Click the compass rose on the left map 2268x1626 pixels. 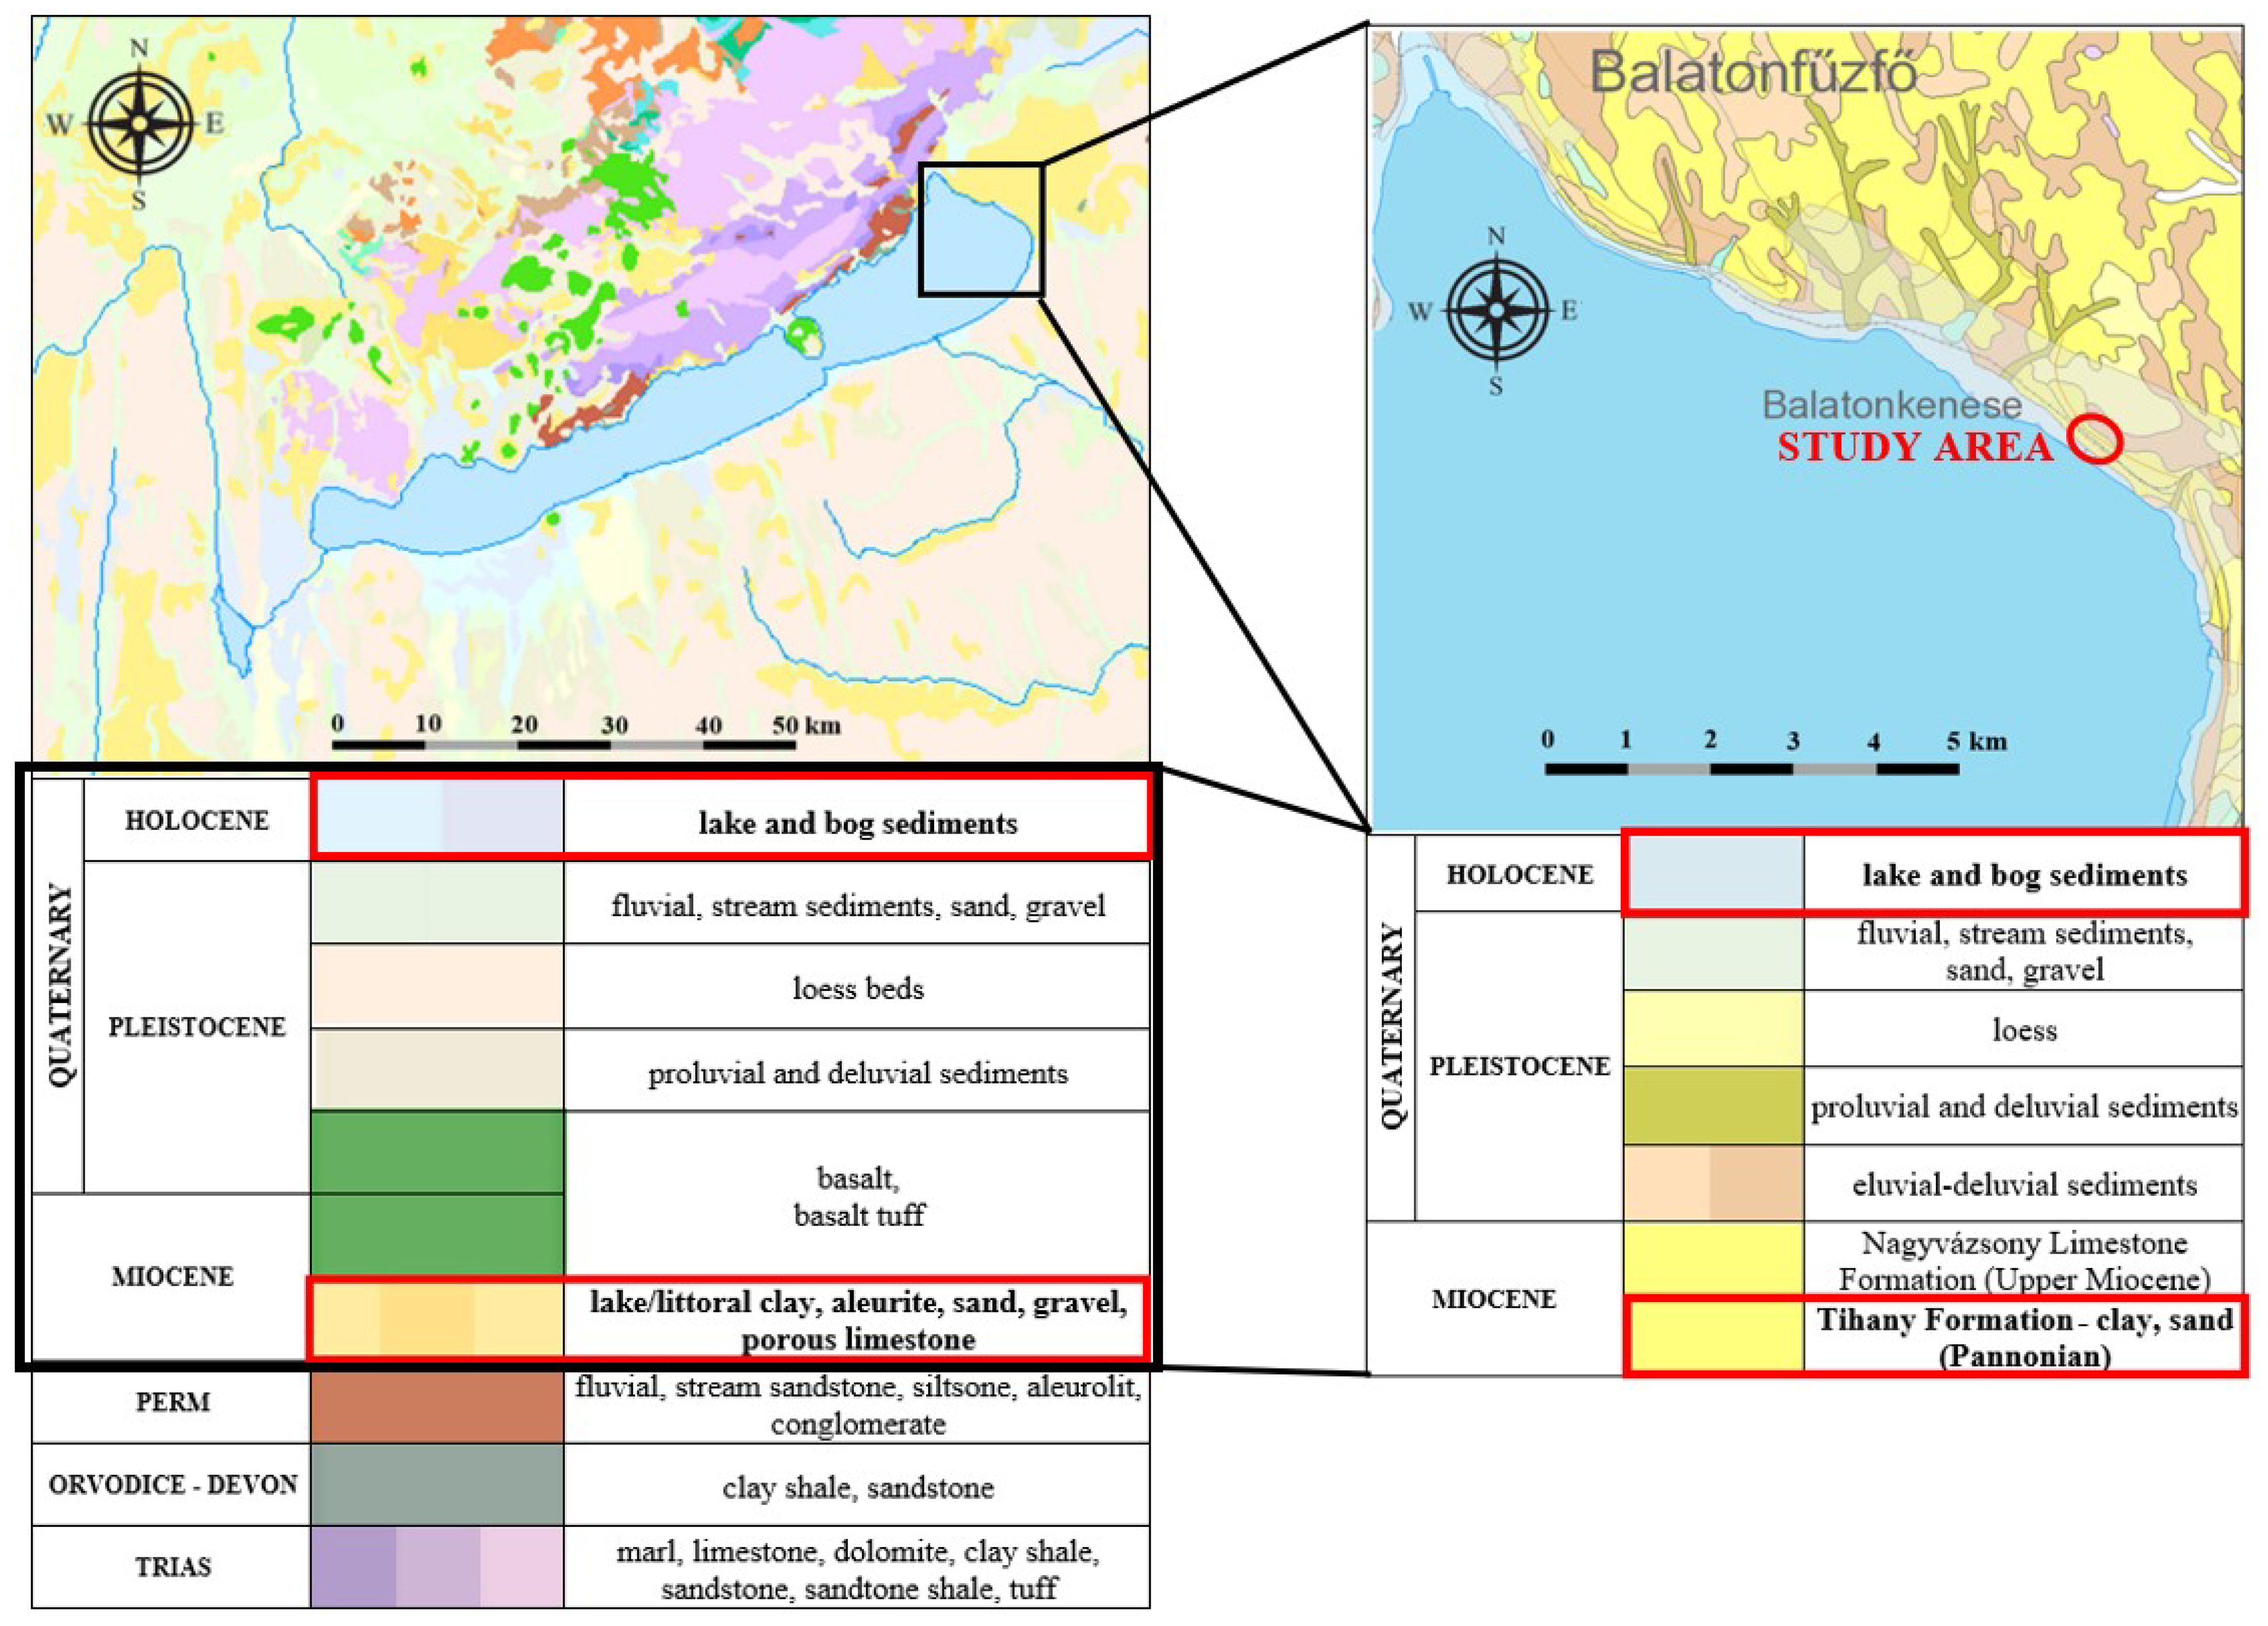pos(139,124)
